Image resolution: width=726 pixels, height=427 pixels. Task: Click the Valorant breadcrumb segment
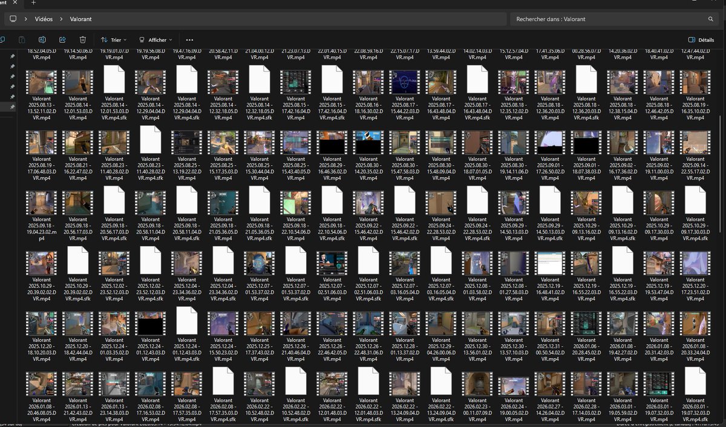(80, 19)
